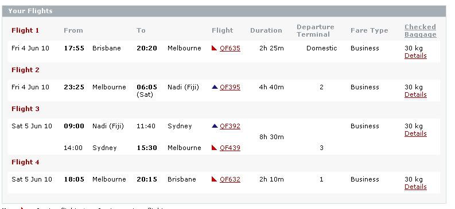Click the Your Flights panel header
Screen dimensions: 455x209
point(224,11)
